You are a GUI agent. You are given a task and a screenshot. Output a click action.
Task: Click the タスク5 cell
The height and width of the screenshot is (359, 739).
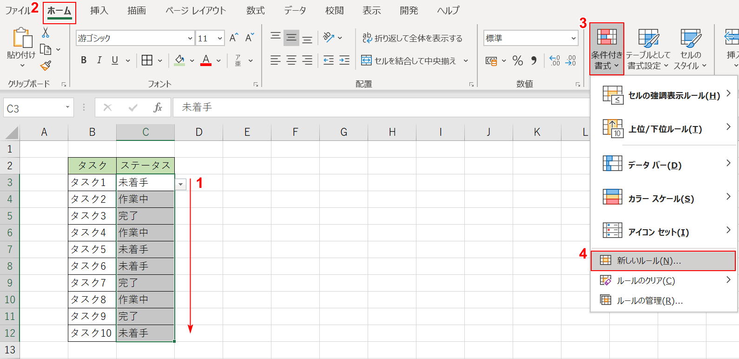click(x=92, y=249)
